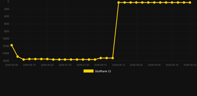Screen dimensions: 197x96
Task: Click the x-axis label 2026-06-22
Action: 47,65
